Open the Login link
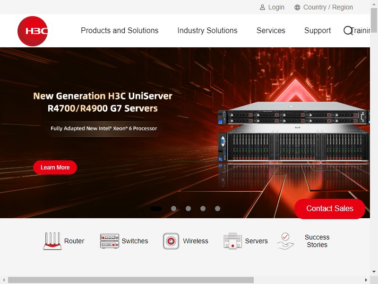Screen dimensions: 378x284 276,7
